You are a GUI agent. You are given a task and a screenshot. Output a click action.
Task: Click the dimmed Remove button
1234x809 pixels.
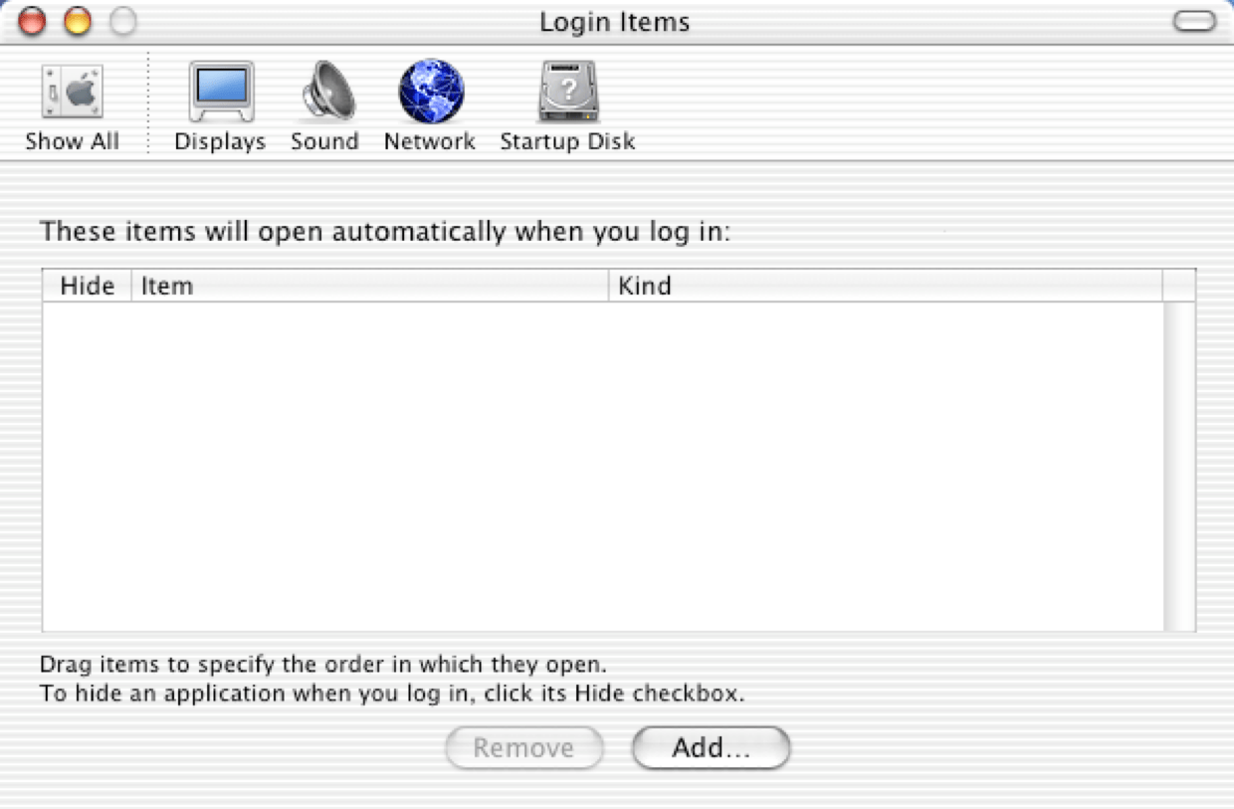click(523, 747)
